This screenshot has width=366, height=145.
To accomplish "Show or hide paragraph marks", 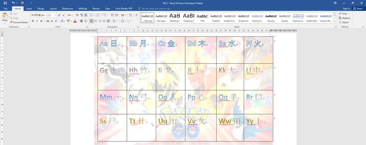I will tap(137, 15).
